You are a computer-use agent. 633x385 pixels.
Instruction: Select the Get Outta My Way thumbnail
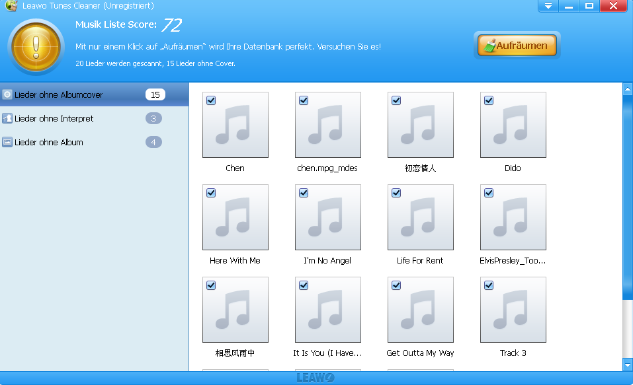tap(420, 310)
